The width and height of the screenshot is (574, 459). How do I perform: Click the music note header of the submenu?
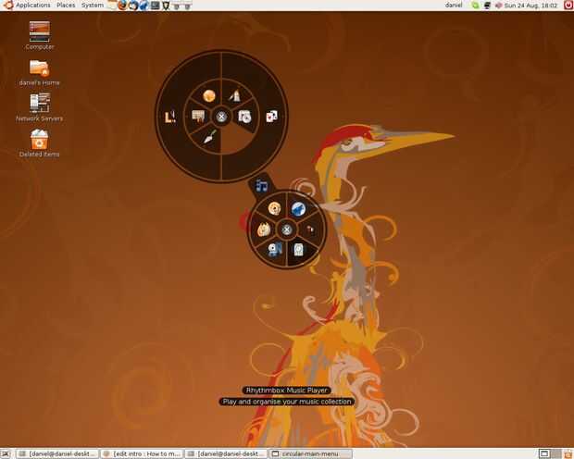(261, 186)
